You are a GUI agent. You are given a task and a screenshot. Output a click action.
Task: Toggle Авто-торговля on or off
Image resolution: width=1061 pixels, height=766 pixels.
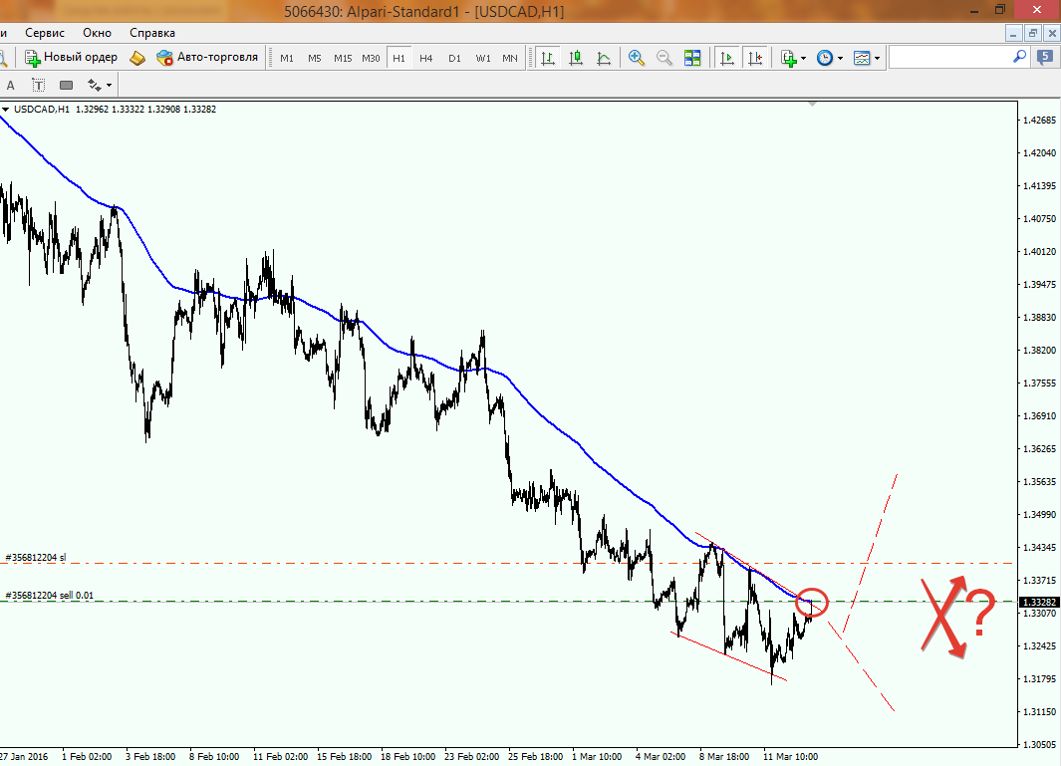point(207,58)
